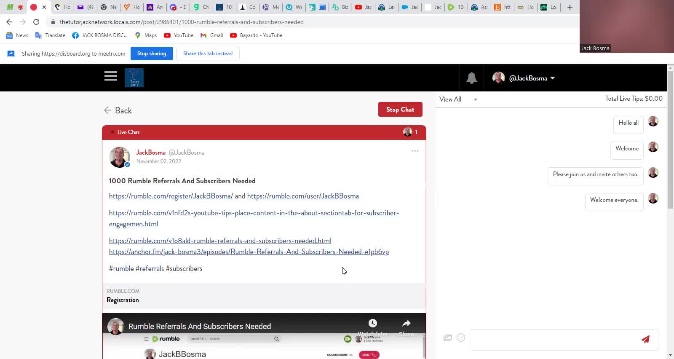Image resolution: width=674 pixels, height=359 pixels.
Task: Open the hamburger menu in the site header
Action: pyautogui.click(x=111, y=76)
